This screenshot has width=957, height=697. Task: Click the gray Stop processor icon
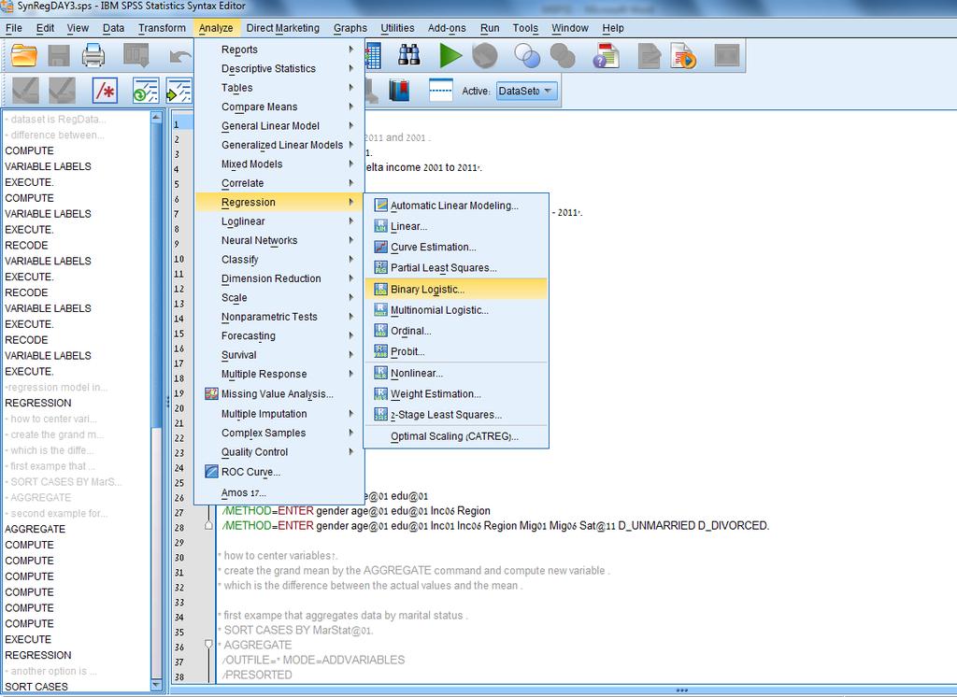pos(485,55)
